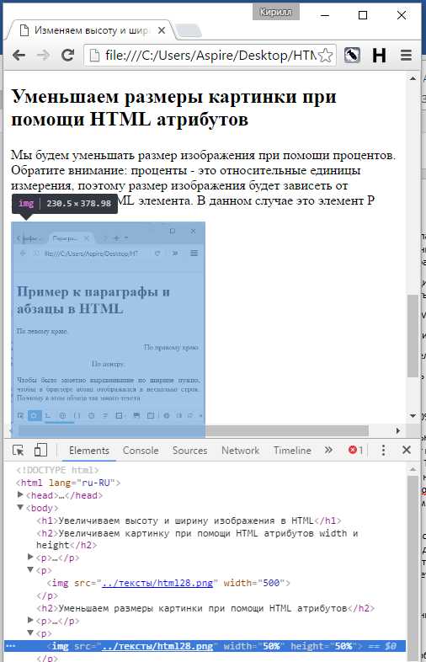Viewport: 426px width, 662px height.
Task: Click img size tooltip 230.5 × 378.98
Action: tap(65, 204)
